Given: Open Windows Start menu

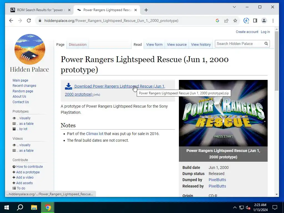Looking at the screenshot, I should tap(7, 207).
